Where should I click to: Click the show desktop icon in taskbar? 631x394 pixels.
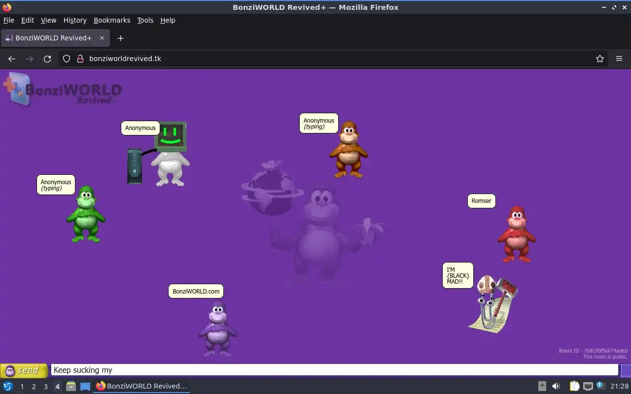tap(85, 386)
